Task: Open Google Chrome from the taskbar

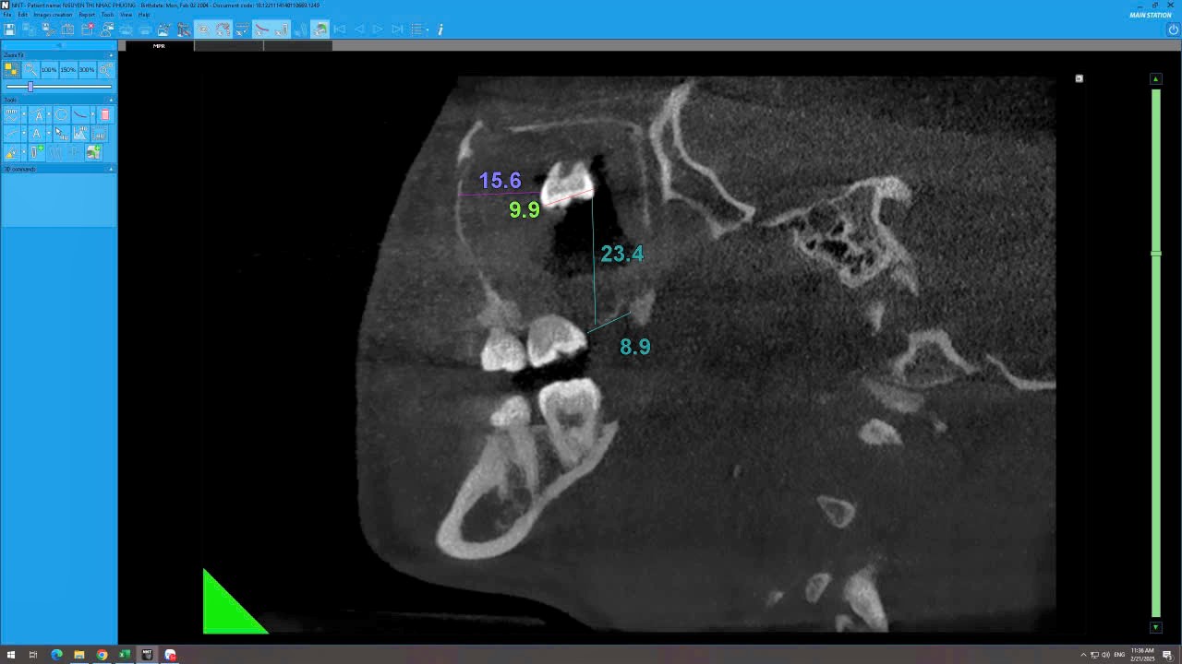Action: [x=102, y=655]
